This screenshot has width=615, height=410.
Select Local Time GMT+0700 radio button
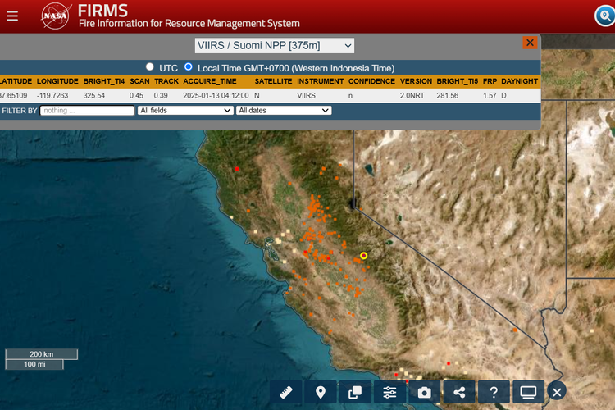pyautogui.click(x=189, y=67)
